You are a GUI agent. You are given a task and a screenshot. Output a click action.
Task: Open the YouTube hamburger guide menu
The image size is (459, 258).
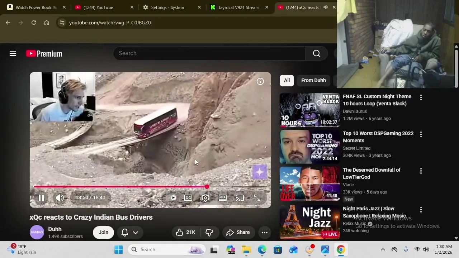[13, 53]
